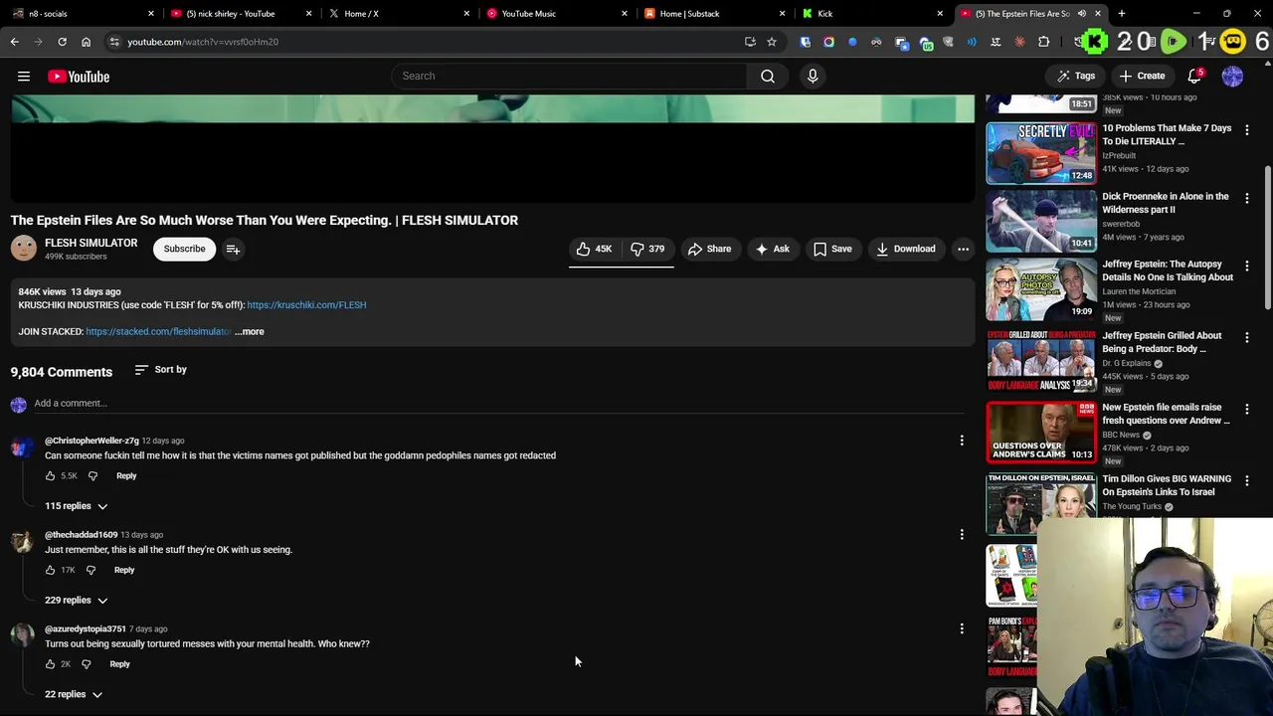Go back in browser history
The width and height of the screenshot is (1273, 716).
pos(14,42)
